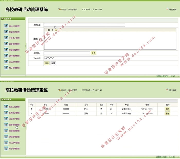Click the 操作 column header
Image resolution: width=180 pixels, height=159 pixels.
[x=168, y=105]
